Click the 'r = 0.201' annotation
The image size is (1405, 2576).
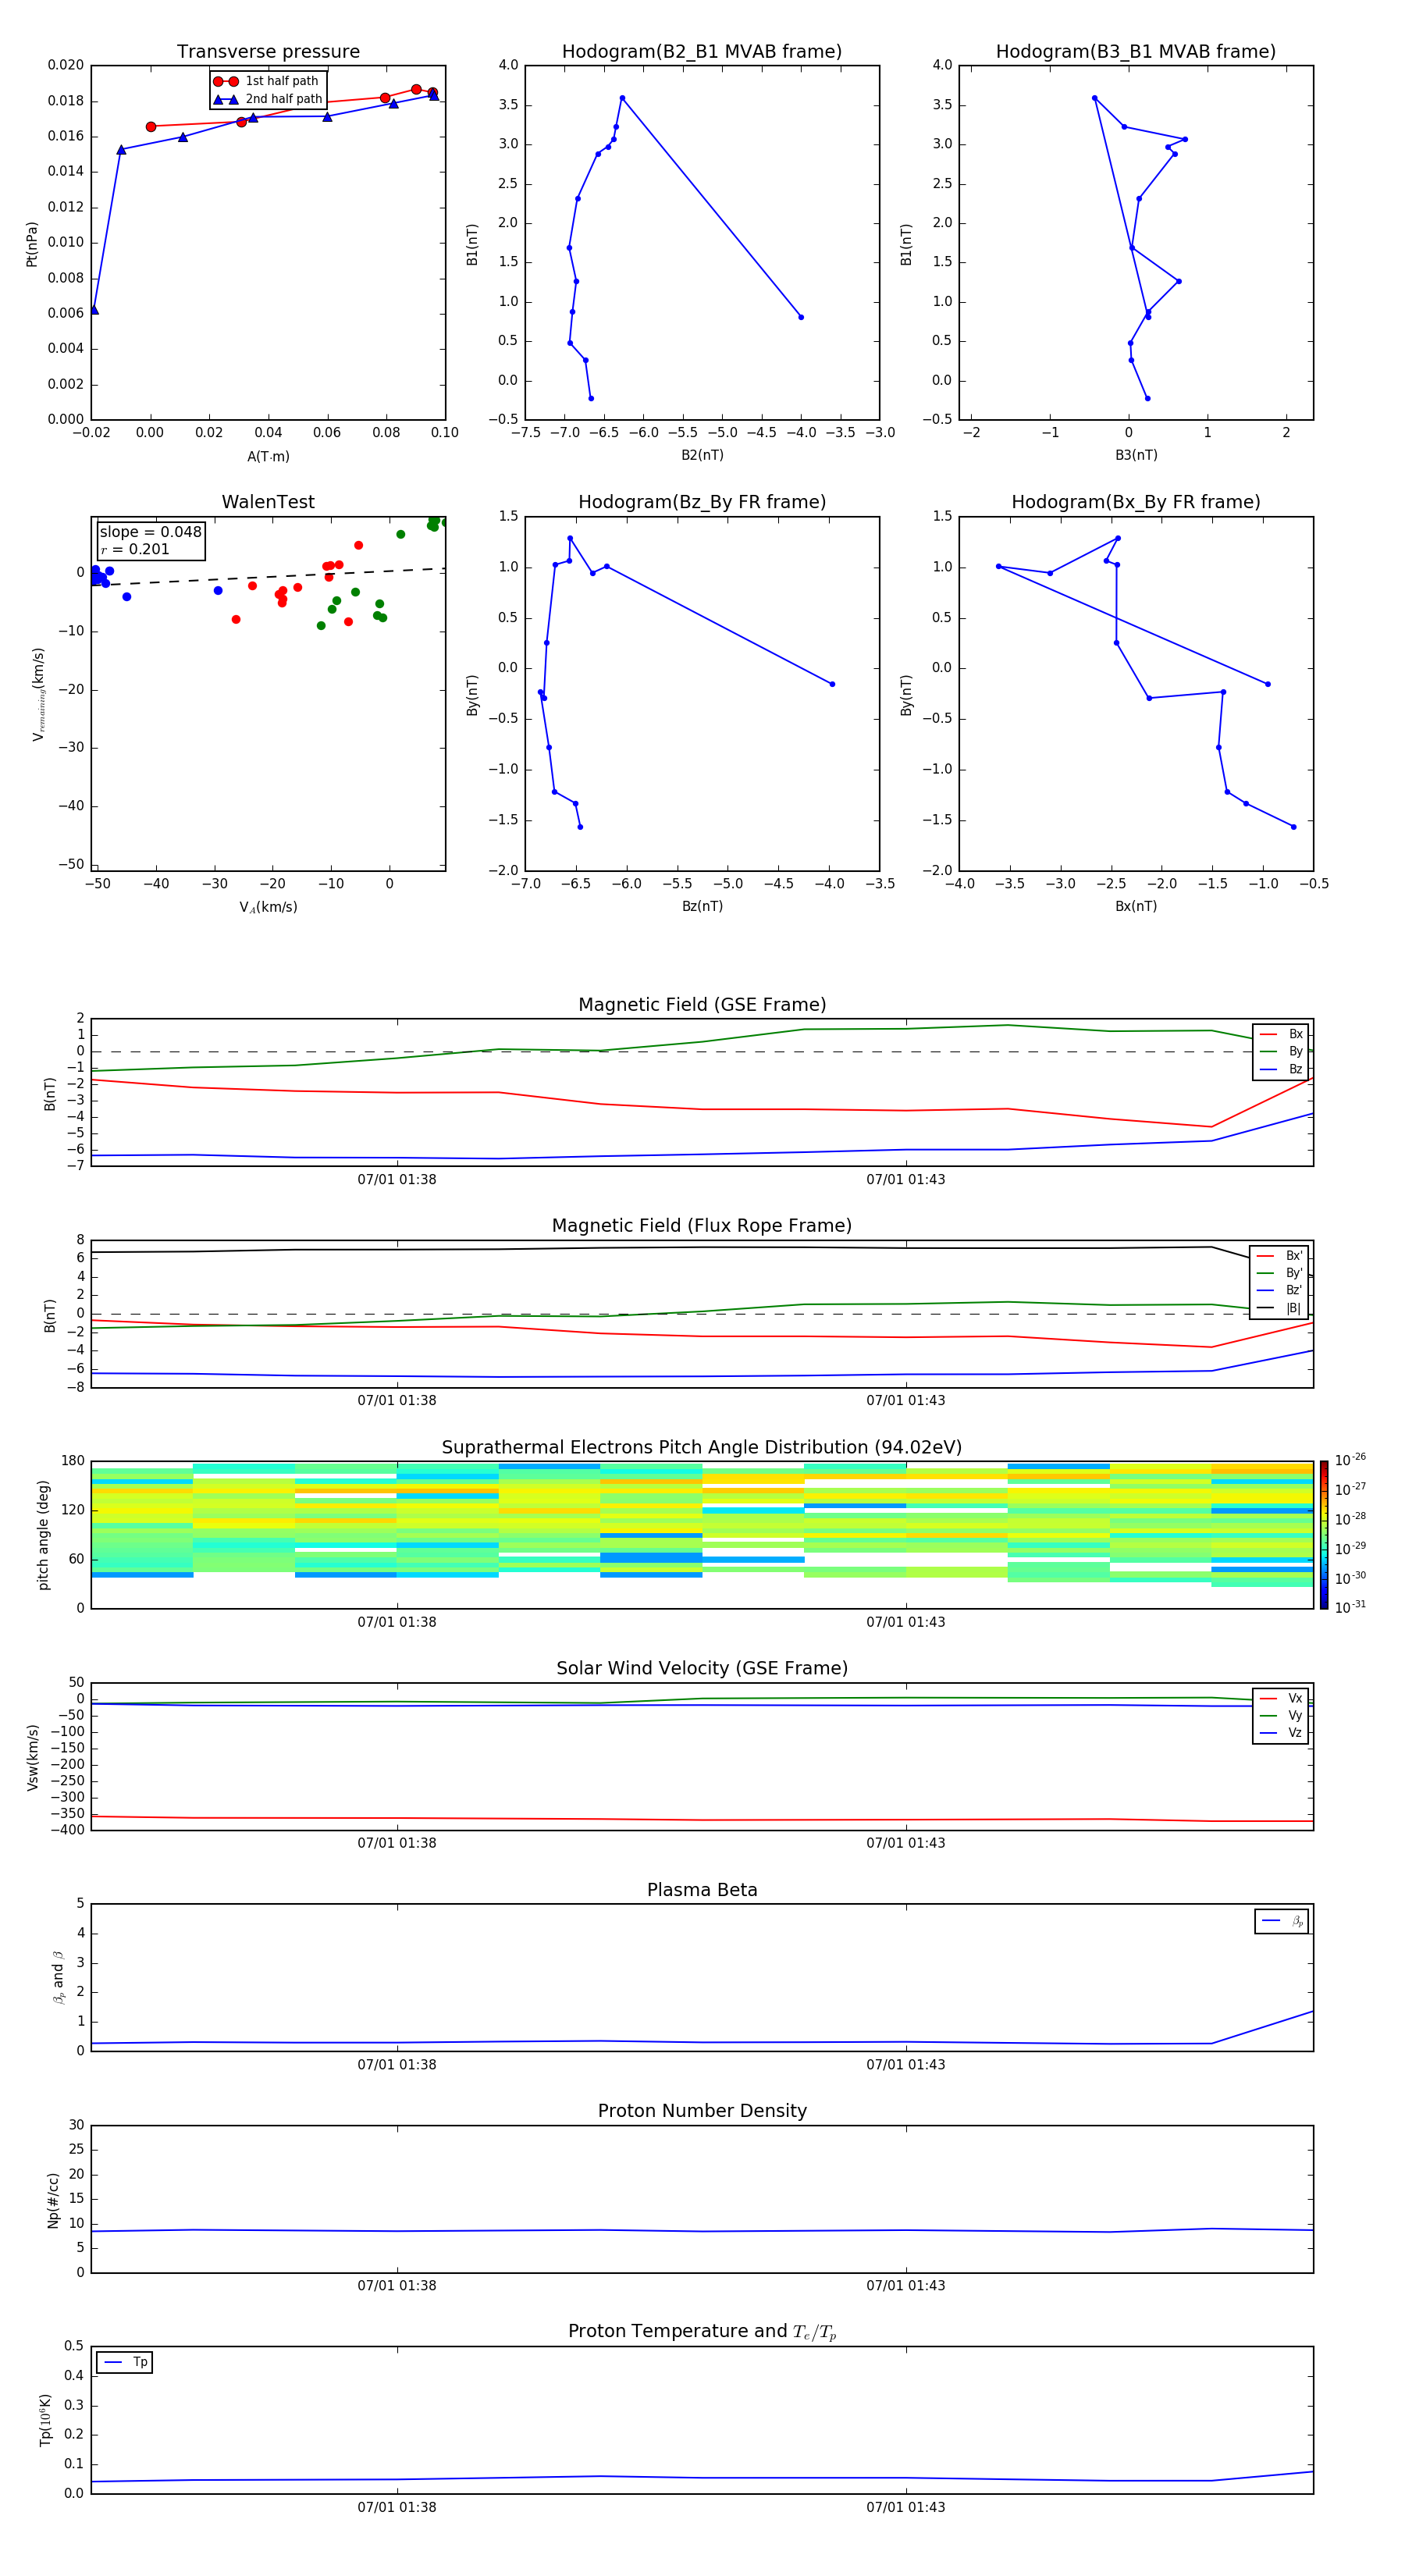135,549
